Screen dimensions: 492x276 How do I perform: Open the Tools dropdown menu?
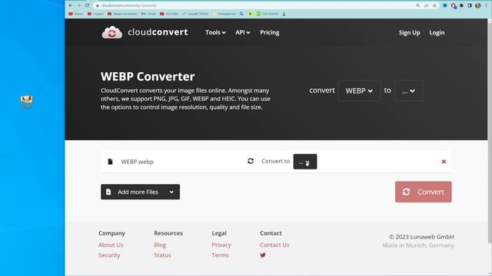(x=215, y=32)
